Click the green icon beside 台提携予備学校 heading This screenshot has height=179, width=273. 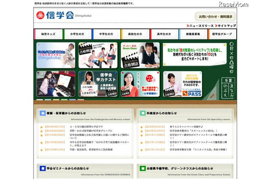click(x=143, y=168)
